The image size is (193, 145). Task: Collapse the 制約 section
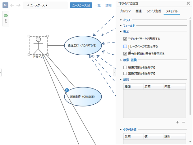pos(121,80)
